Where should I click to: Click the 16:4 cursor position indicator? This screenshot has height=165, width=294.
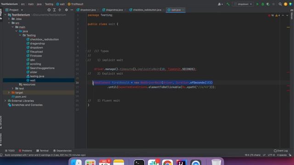tap(253, 155)
